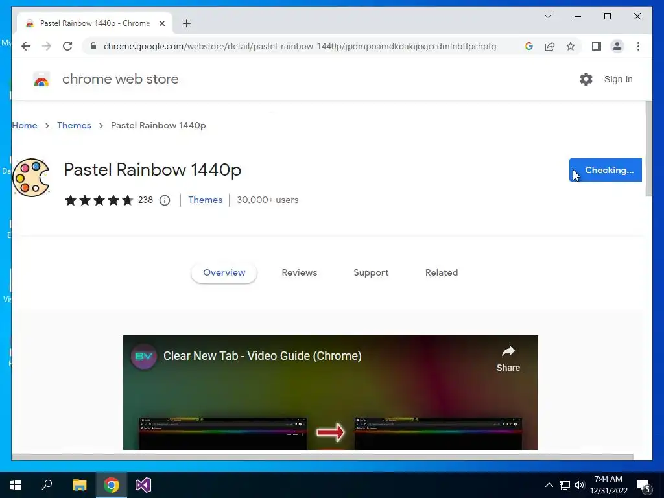Open a new tab
The image size is (664, 498).
pyautogui.click(x=187, y=23)
